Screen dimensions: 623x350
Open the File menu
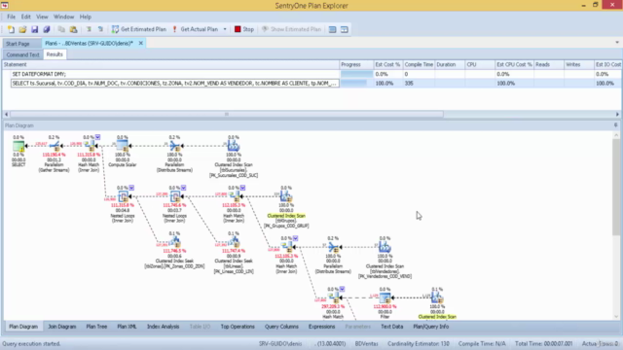coord(11,17)
